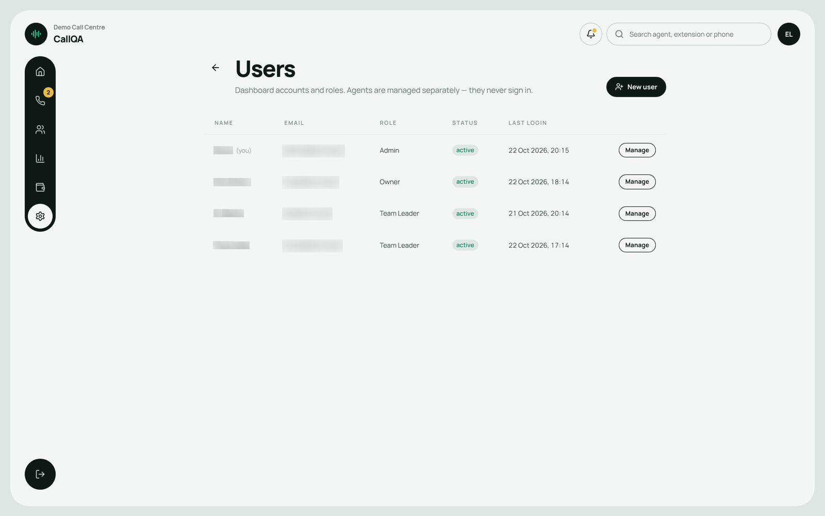This screenshot has height=516, width=825.
Task: Manage the Owner user
Action: point(637,182)
